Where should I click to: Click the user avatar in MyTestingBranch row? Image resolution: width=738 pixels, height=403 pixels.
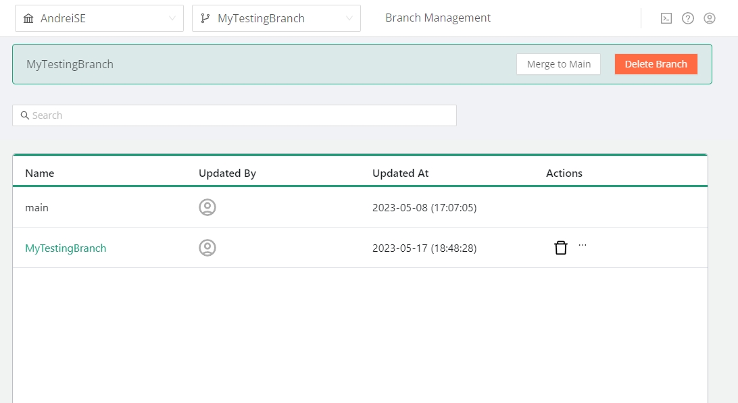[x=207, y=248]
